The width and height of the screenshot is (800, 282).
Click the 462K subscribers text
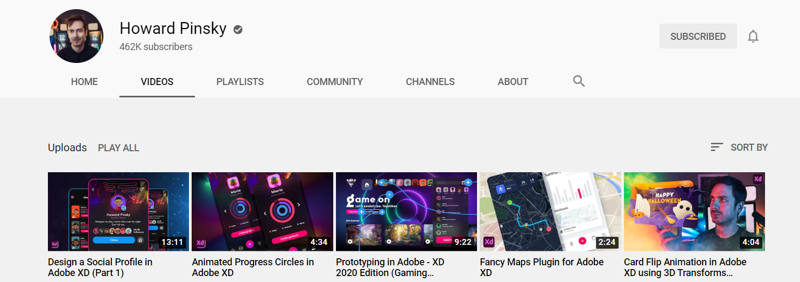tap(156, 47)
